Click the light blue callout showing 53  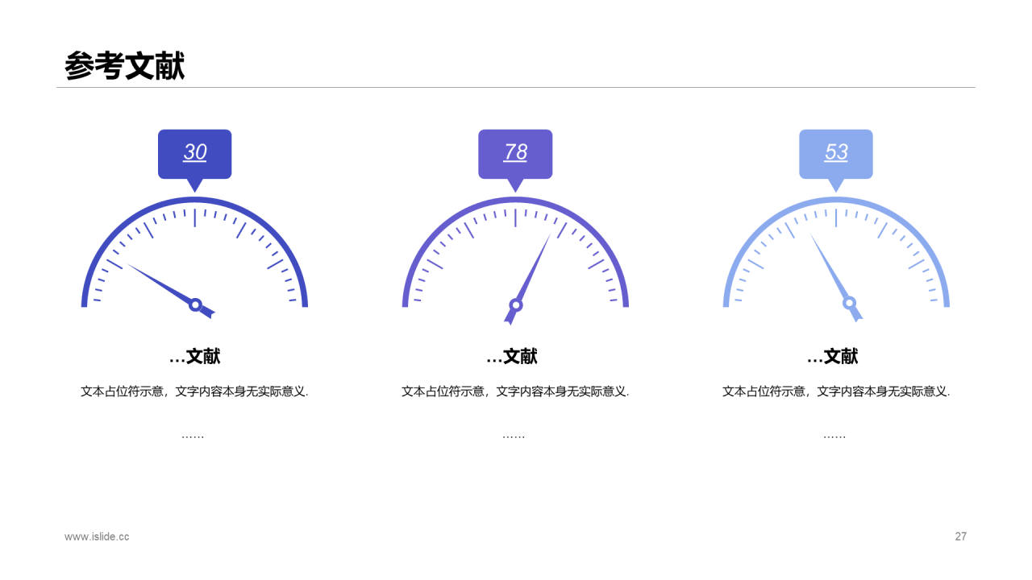click(x=836, y=159)
